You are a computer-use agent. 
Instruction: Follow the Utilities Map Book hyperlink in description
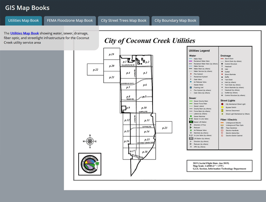coord(25,34)
